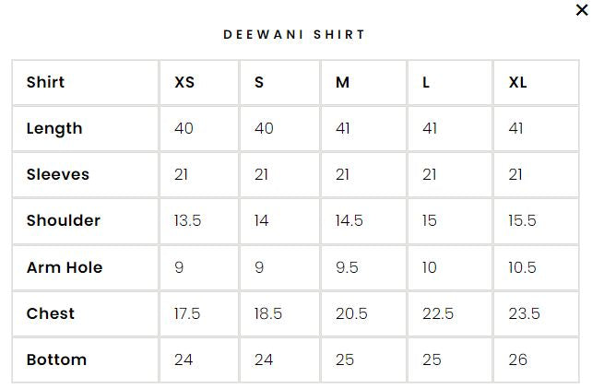The width and height of the screenshot is (592, 389).
Task: Select the Bottom row label
Action: [56, 360]
